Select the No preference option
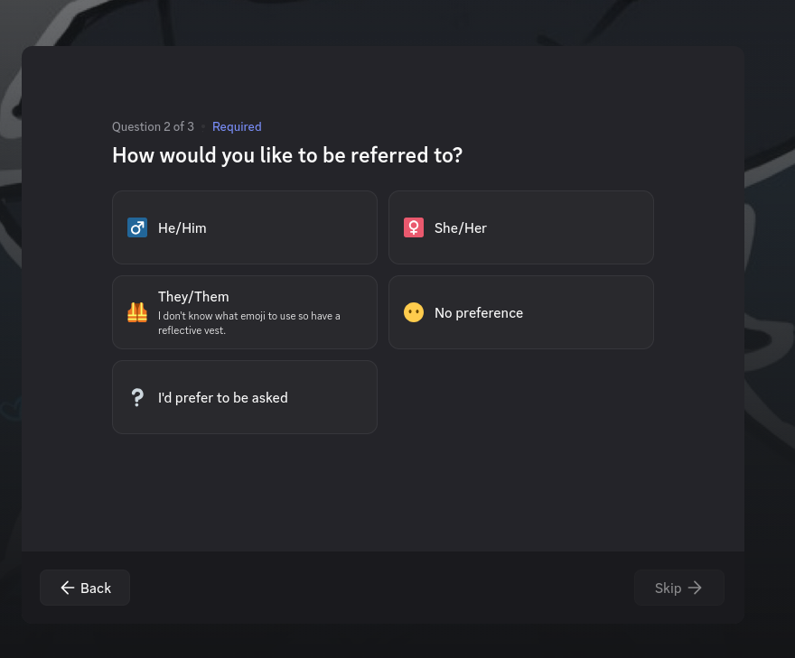Screen dimensions: 795x658 point(520,312)
